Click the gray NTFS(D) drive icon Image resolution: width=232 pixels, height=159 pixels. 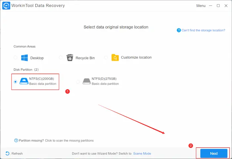point(87,81)
